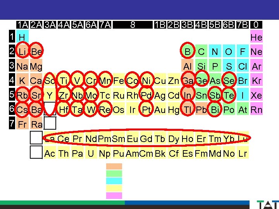Viewport: 279px width, 209px height.
Task: Pick the Cl chlorine cell
Action: click(243, 65)
